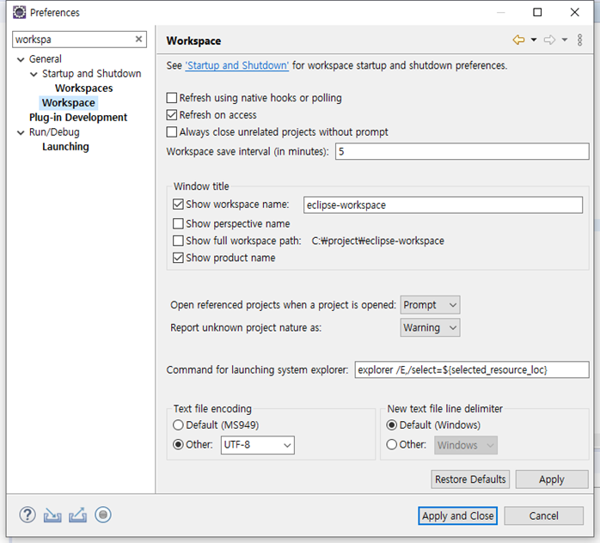This screenshot has height=543, width=600.
Task: Enable Show full workspace path
Action: click(178, 241)
